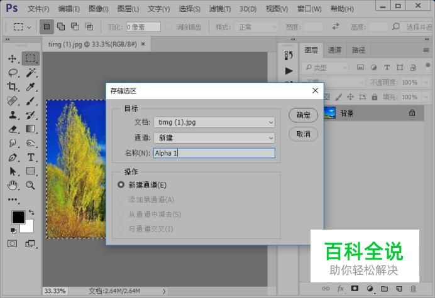The width and height of the screenshot is (435, 298).
Task: Open the Channel dropdown in dialog
Action: tap(214, 137)
